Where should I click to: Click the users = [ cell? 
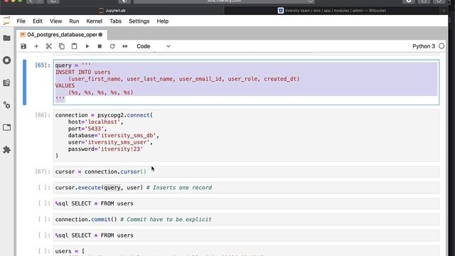[x=246, y=251]
